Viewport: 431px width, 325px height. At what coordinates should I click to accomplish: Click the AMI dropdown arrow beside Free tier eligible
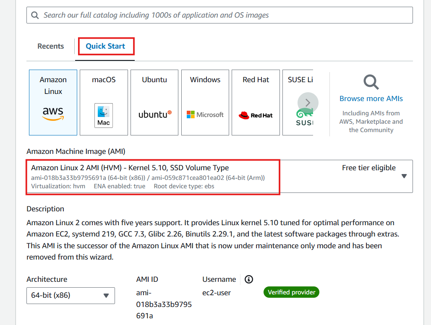point(404,176)
